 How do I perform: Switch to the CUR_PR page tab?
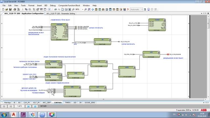27,103
